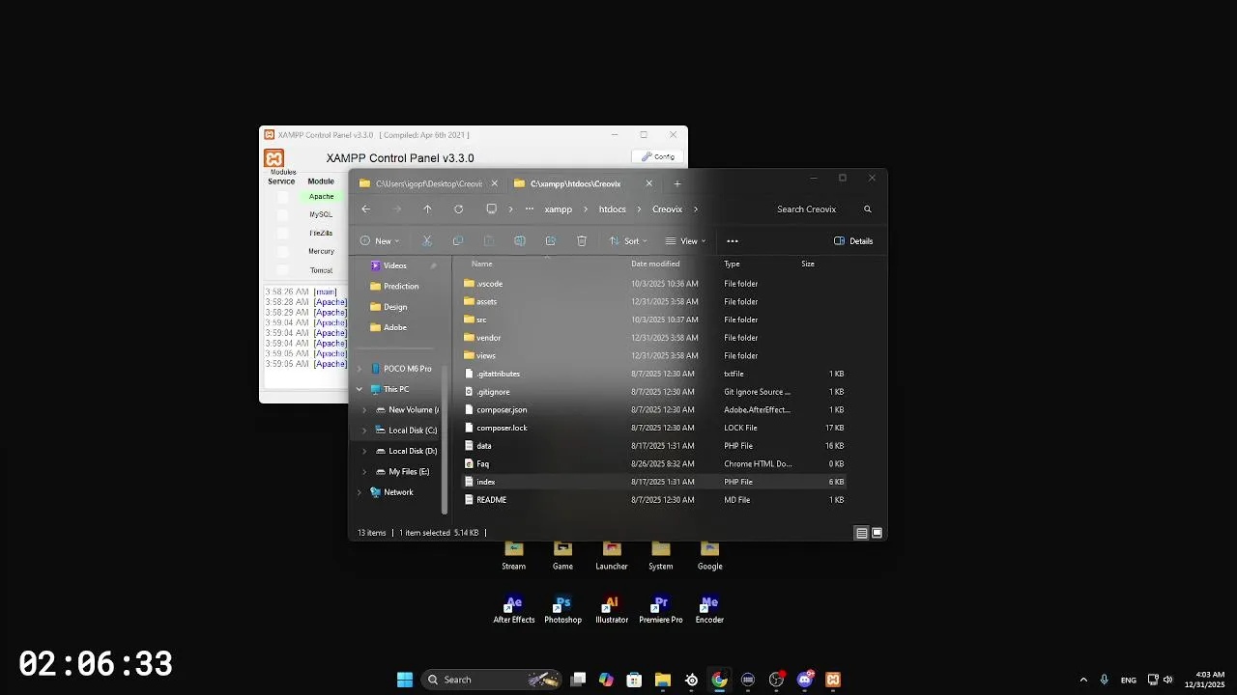Click the navigation pane vertical scrollbar
Screen dimensions: 1237x695
[x=445, y=439]
